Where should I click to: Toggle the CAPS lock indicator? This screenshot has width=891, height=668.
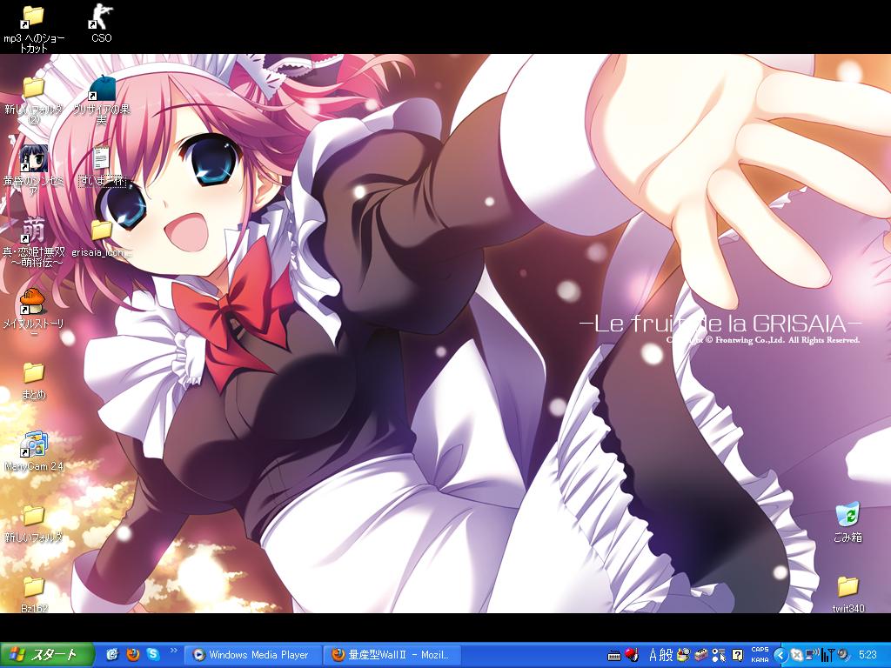click(x=760, y=649)
